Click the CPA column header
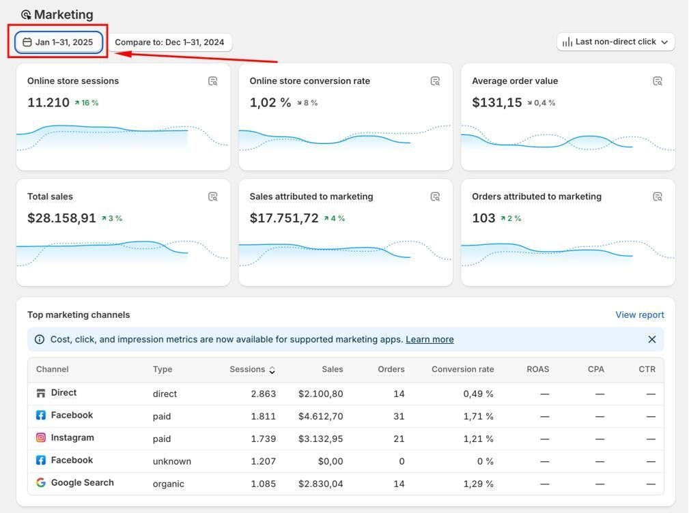Image resolution: width=689 pixels, height=513 pixels. pyautogui.click(x=596, y=369)
